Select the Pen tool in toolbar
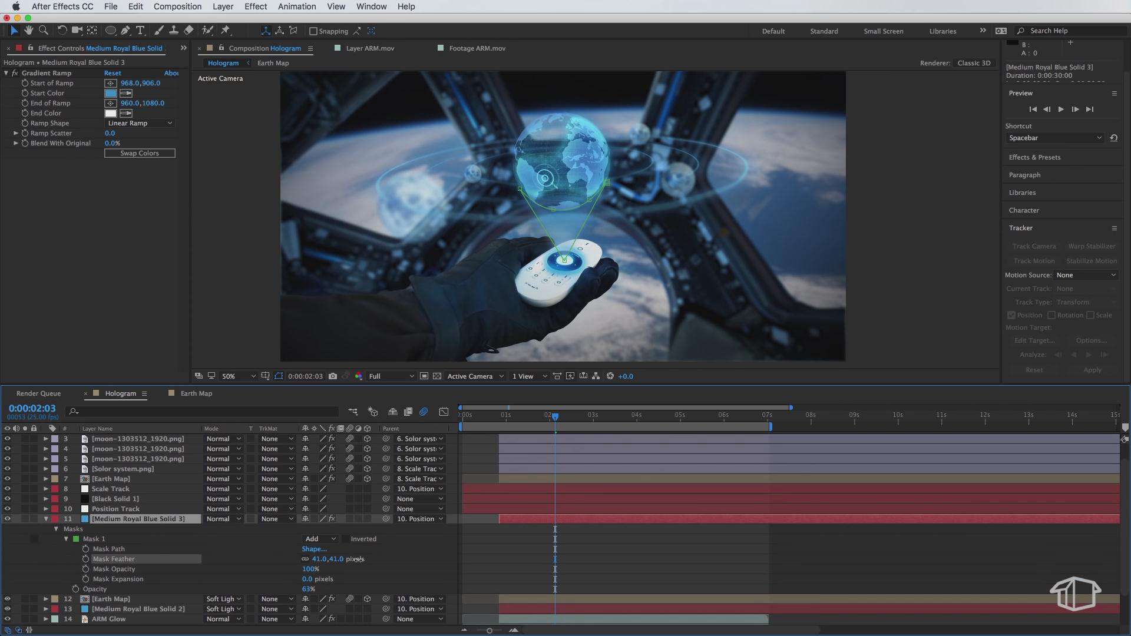1131x636 pixels. pos(125,31)
